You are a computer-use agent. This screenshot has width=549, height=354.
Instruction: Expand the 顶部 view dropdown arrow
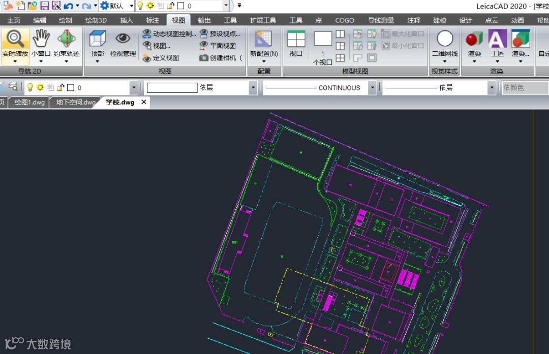point(97,61)
